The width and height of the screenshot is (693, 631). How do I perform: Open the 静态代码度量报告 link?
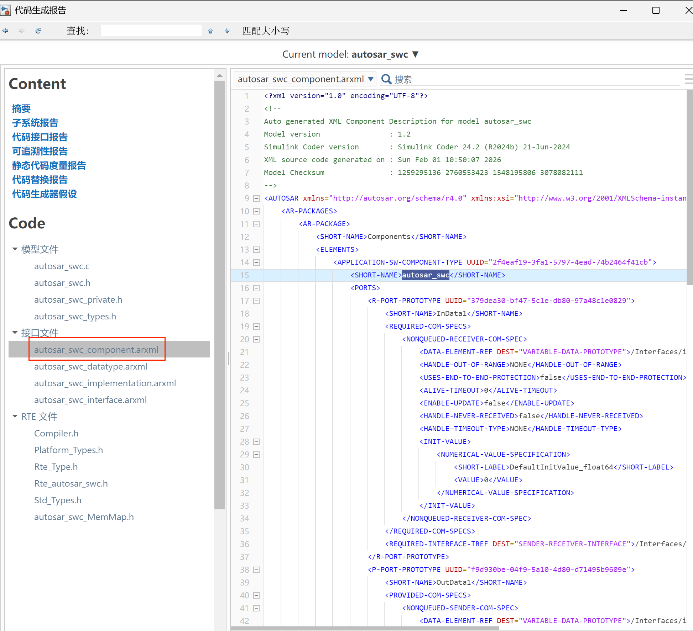coord(49,165)
